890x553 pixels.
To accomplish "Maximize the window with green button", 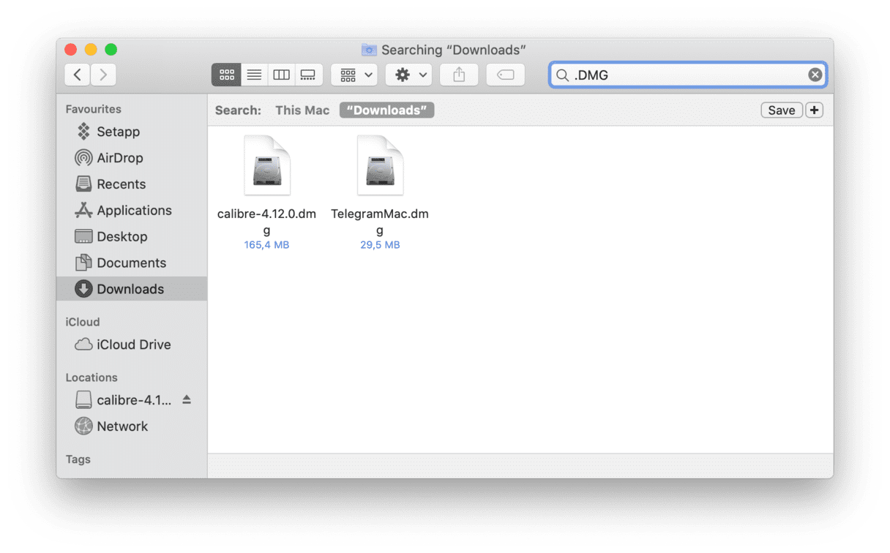I will coord(111,50).
